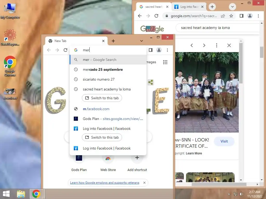Share this page icon in back window
266x199 pixels.
[223, 16]
